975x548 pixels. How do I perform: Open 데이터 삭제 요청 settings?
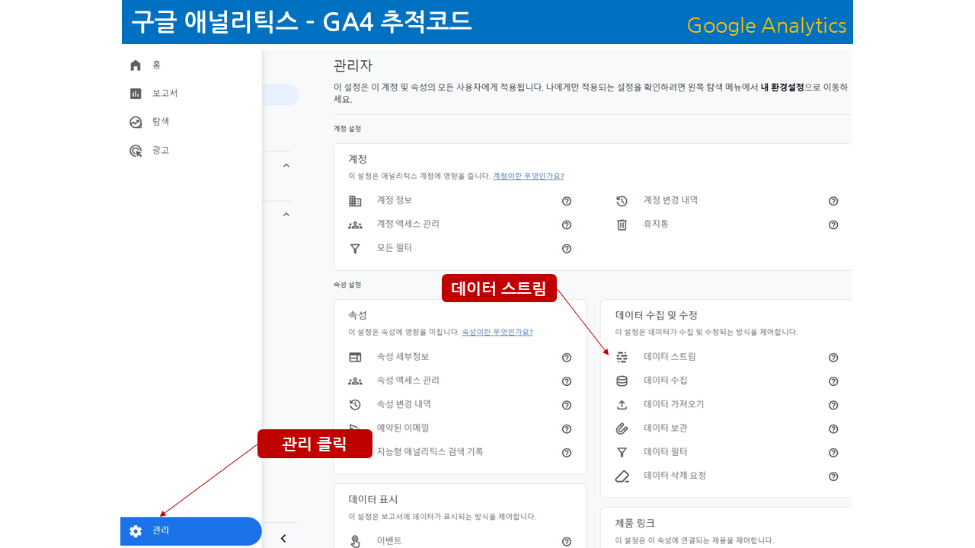point(675,476)
